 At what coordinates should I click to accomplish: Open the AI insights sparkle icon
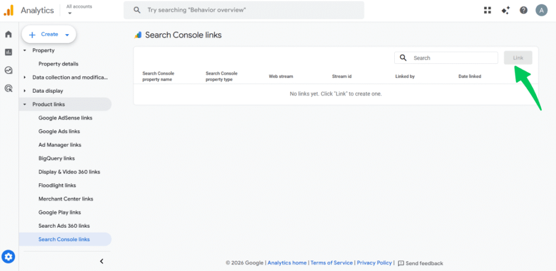click(x=506, y=10)
